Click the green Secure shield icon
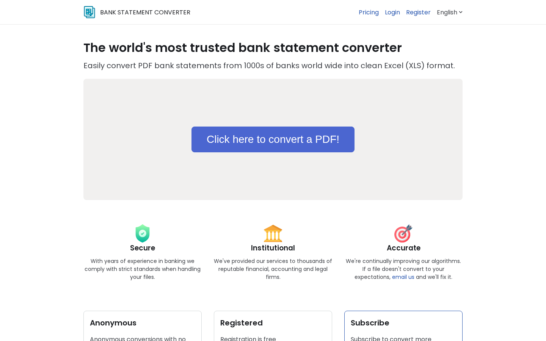This screenshot has height=341, width=546. [x=143, y=233]
